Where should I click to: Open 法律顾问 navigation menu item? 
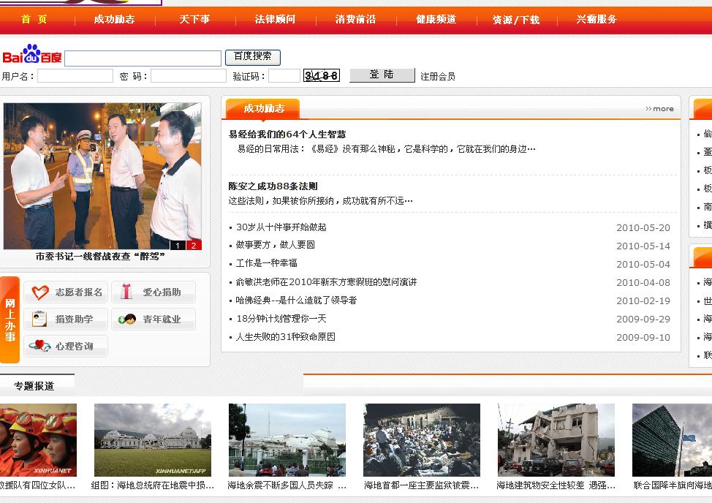(275, 20)
